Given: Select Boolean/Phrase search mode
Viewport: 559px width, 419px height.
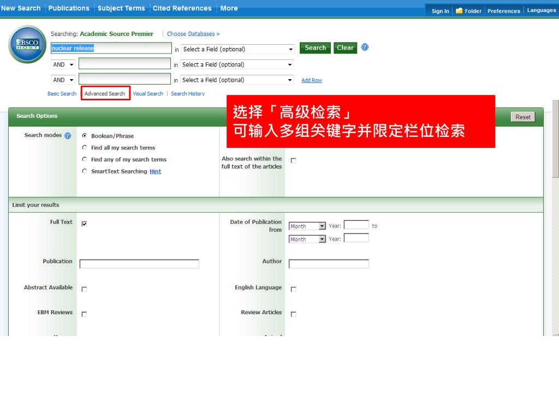Looking at the screenshot, I should coord(85,136).
